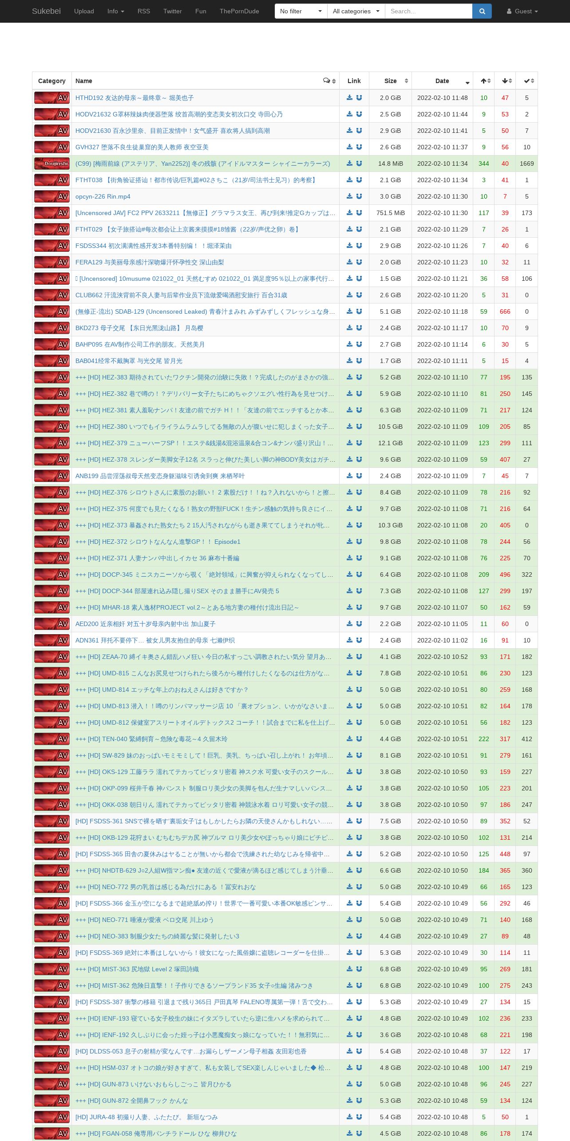The height and width of the screenshot is (1141, 570).
Task: Sort by leechers down-arrow column
Action: (505, 81)
